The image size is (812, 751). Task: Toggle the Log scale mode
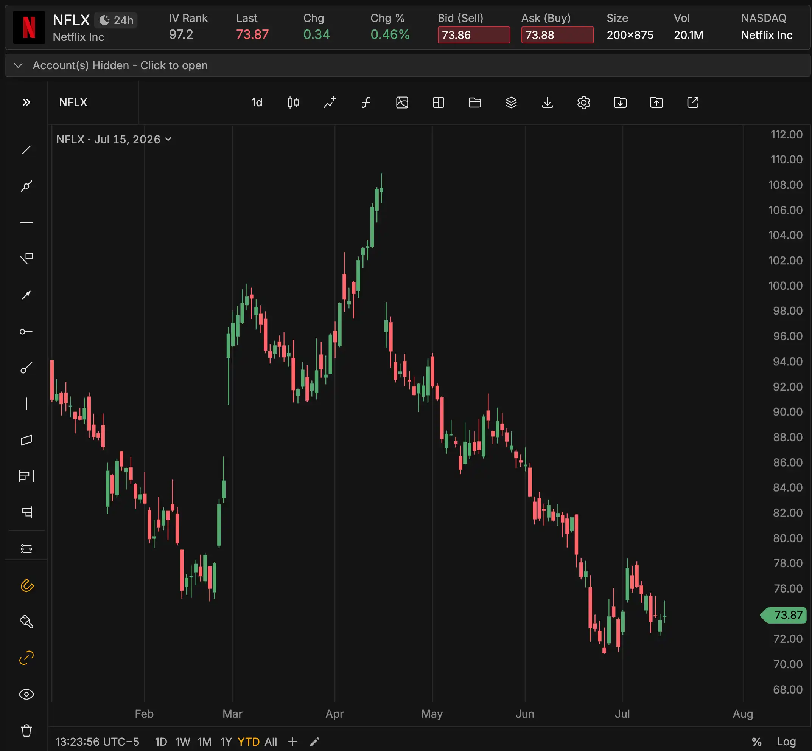coord(786,742)
